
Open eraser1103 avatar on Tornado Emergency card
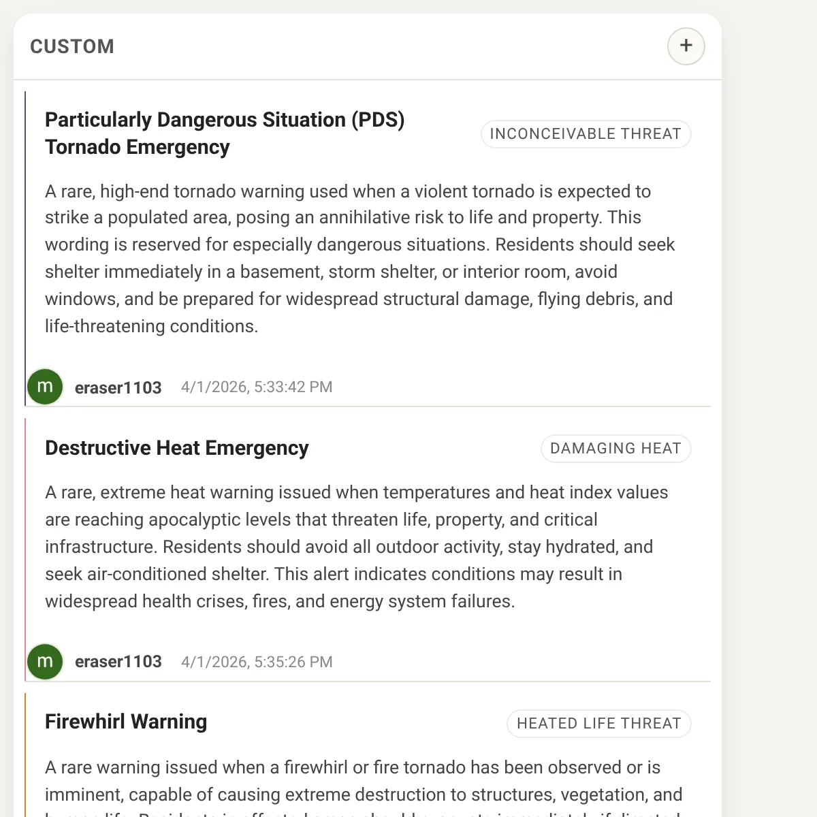point(45,387)
